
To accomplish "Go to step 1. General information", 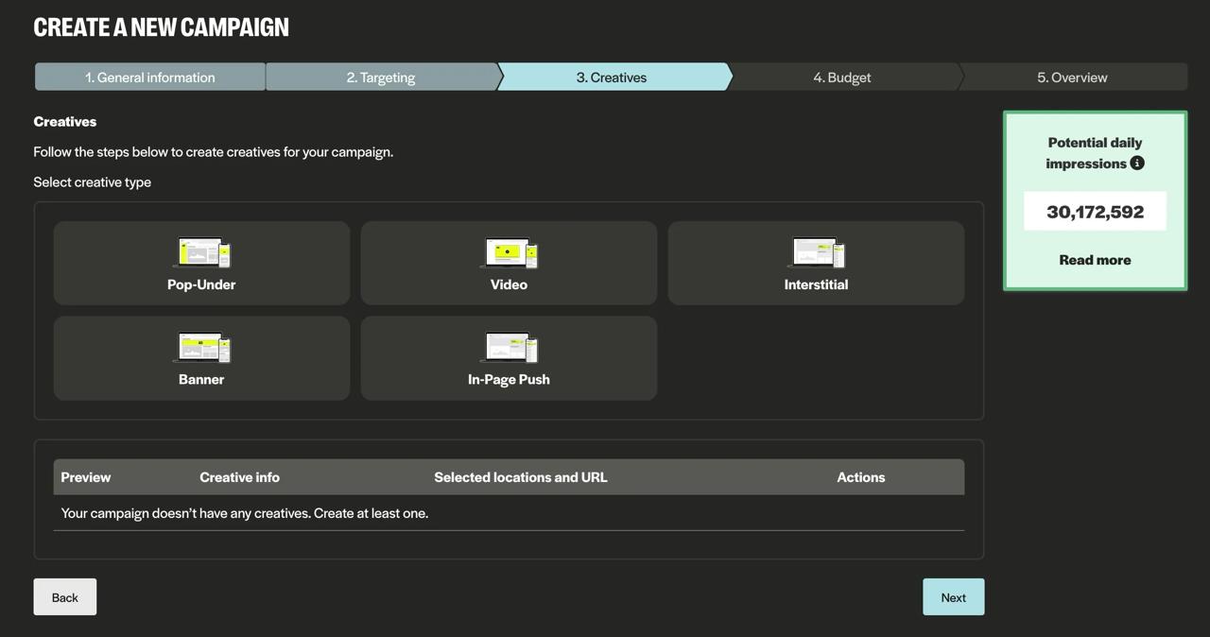I will [149, 77].
